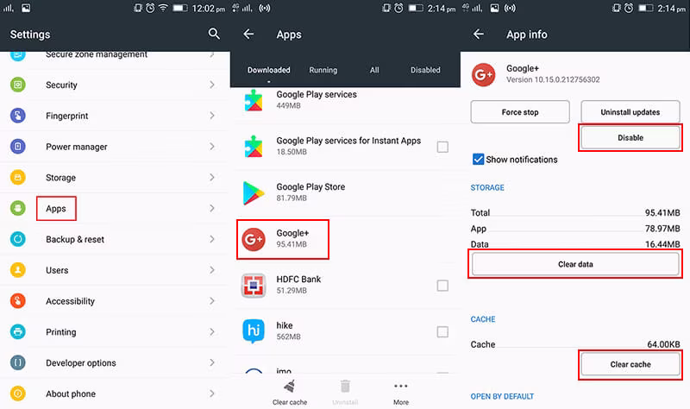Go back from the Apps screen
This screenshot has height=409, width=690.
[248, 34]
